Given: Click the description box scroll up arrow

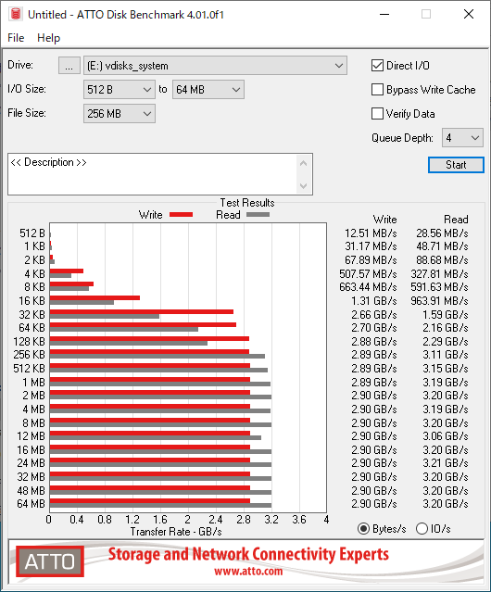Looking at the screenshot, I should click(303, 163).
